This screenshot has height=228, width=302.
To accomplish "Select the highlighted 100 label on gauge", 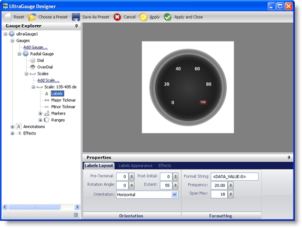I will (203, 102).
